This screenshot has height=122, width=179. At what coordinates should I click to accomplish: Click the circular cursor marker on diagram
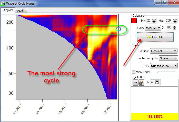click(x=118, y=29)
